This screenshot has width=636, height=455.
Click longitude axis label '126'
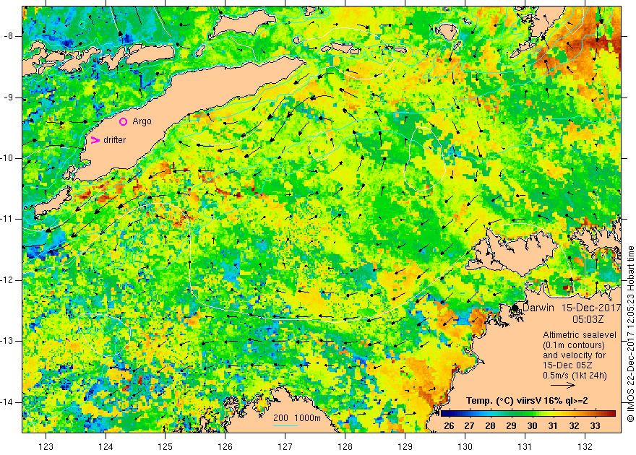(225, 446)
